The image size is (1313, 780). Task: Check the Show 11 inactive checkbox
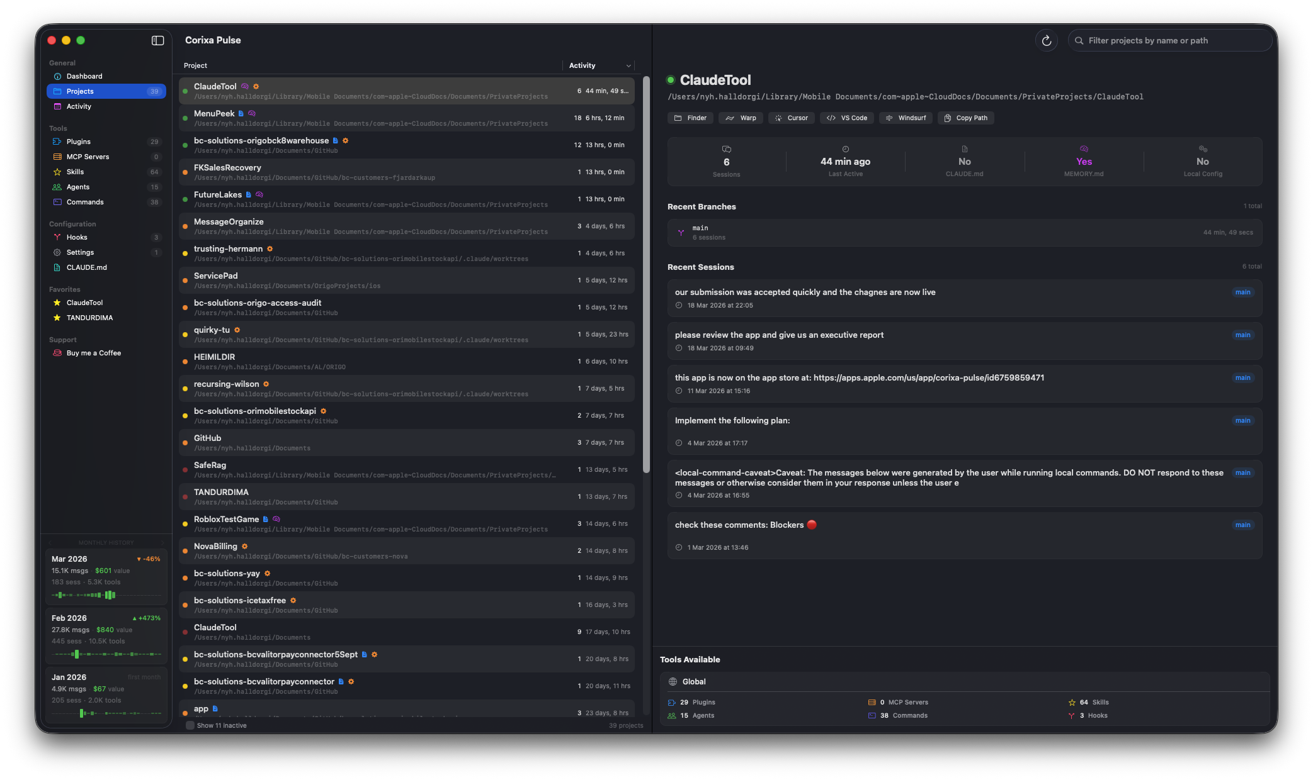click(x=190, y=725)
